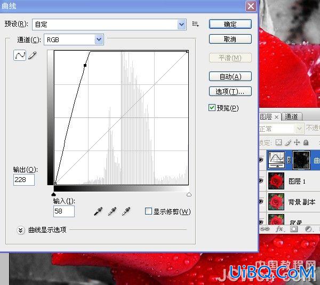The width and height of the screenshot is (320, 285).
Task: Select the curve point editing tool
Action: pyautogui.click(x=20, y=55)
